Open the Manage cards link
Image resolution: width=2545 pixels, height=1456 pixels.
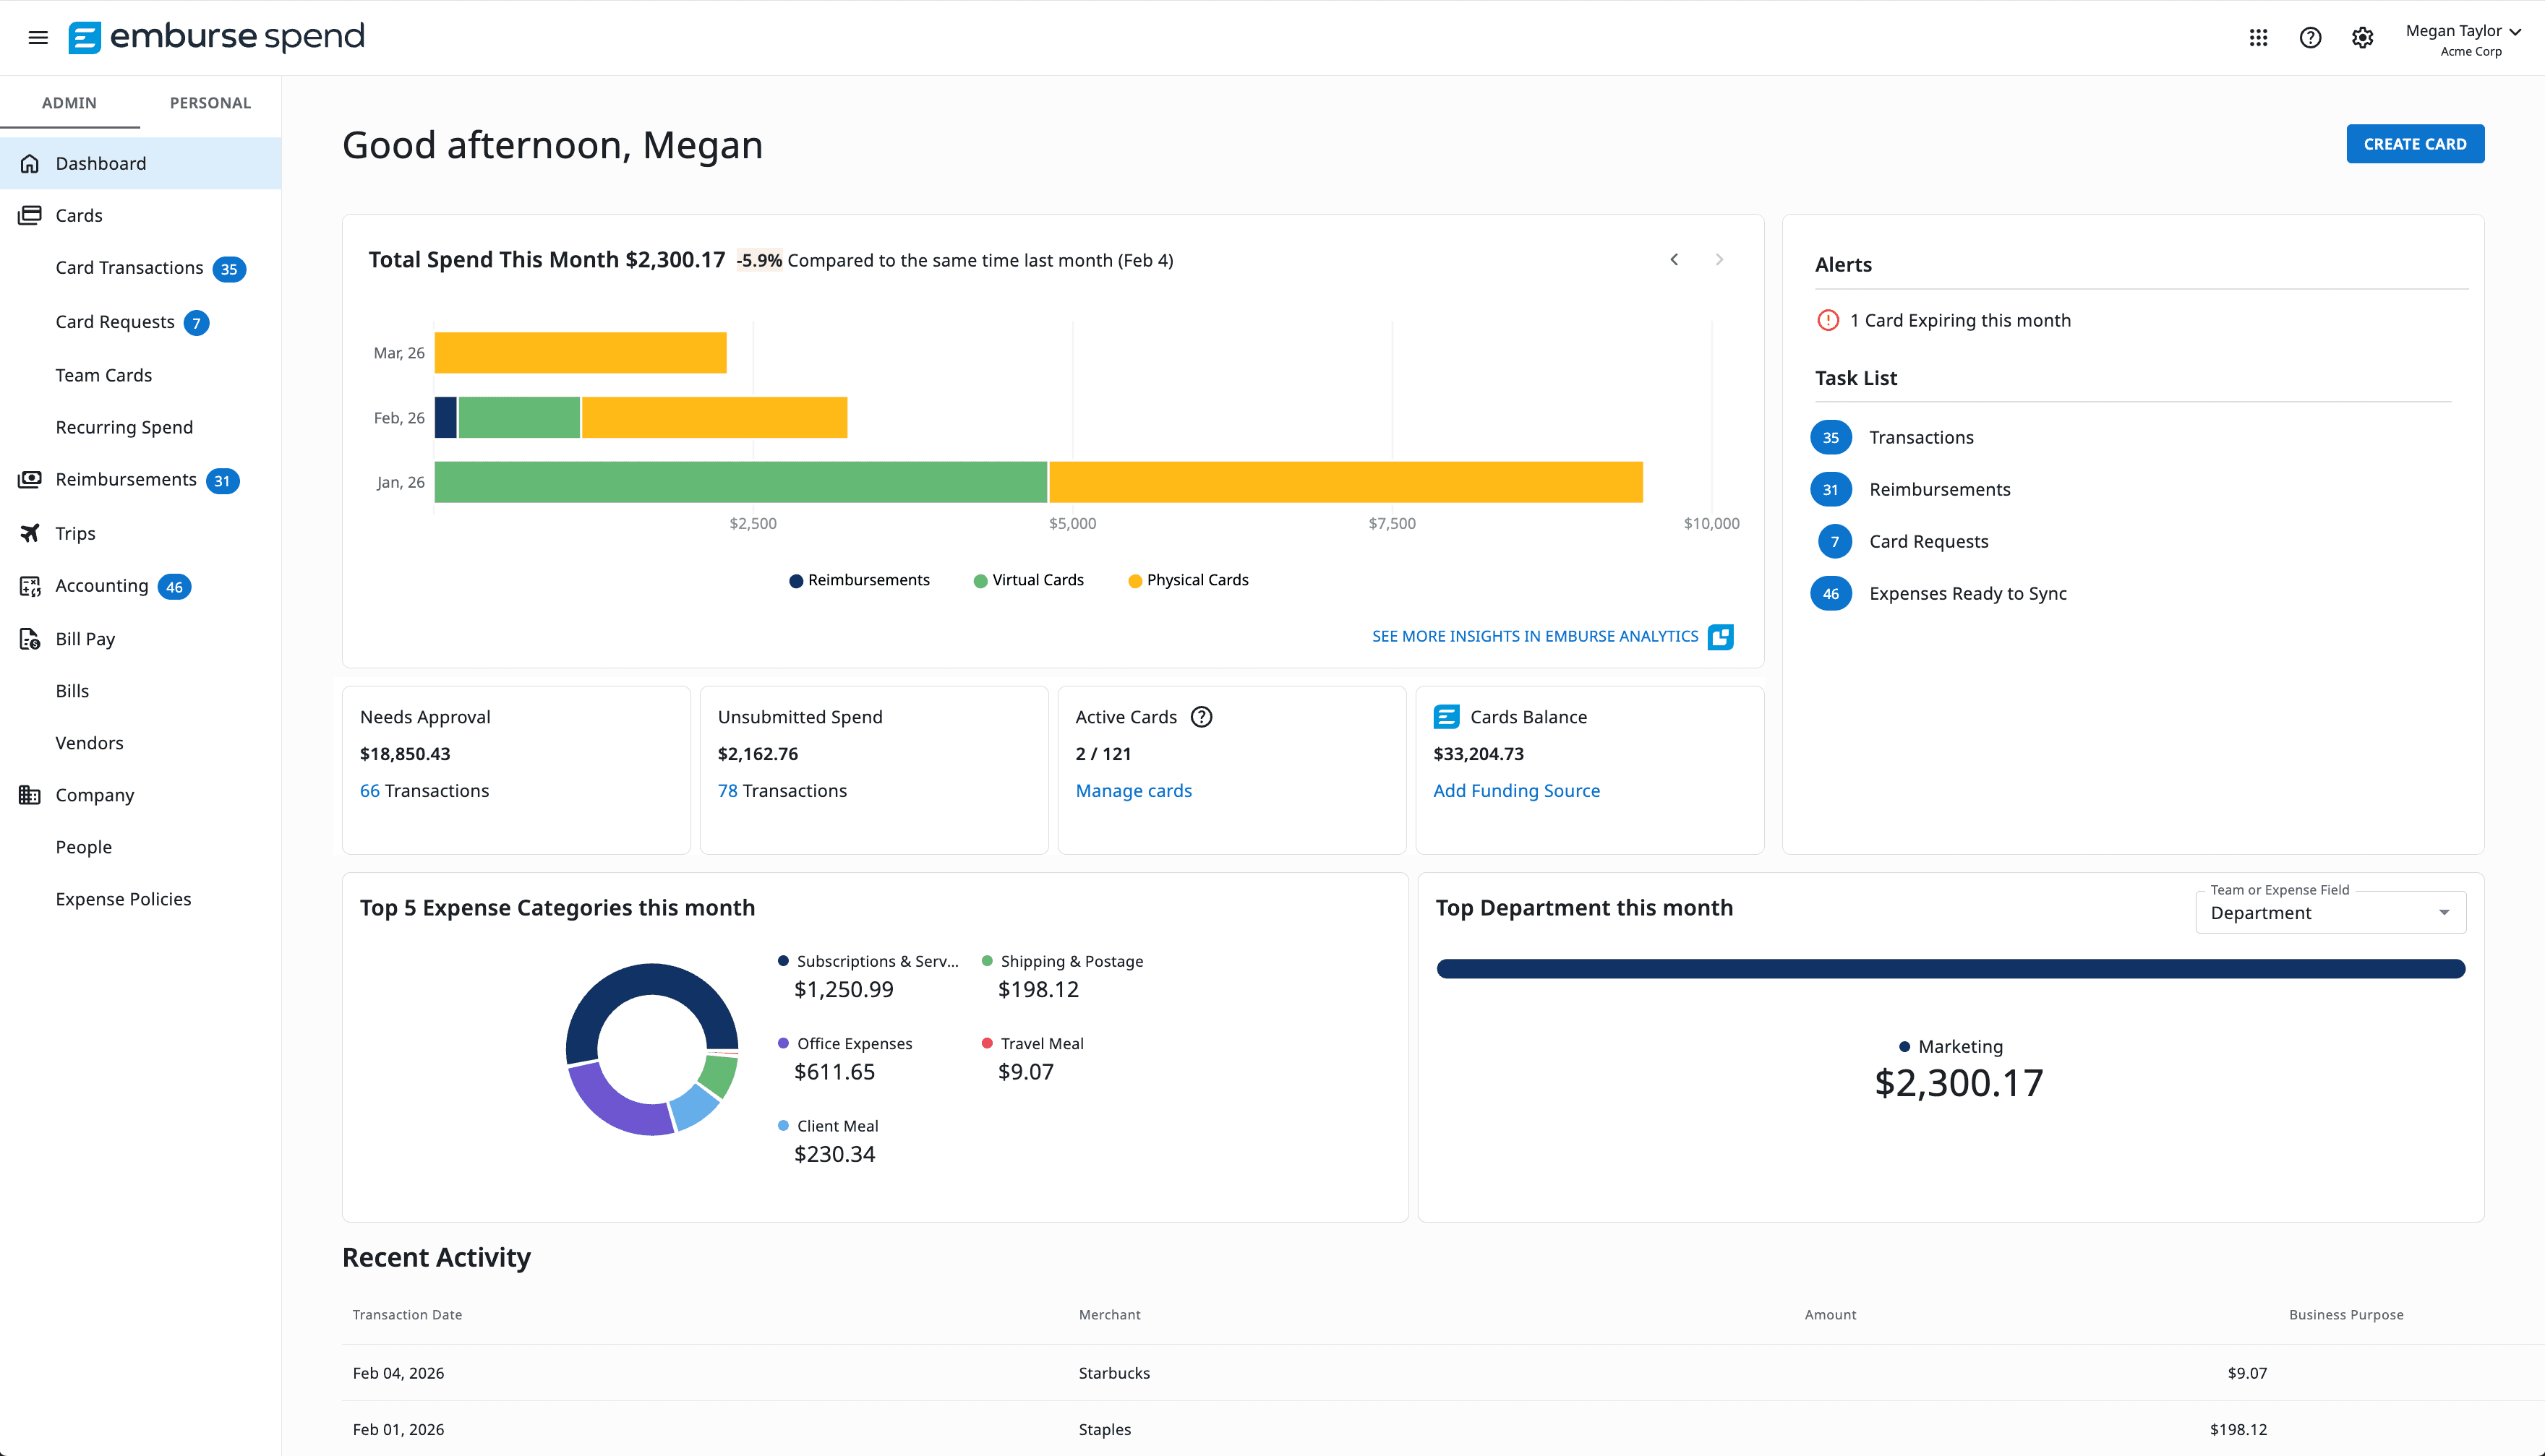click(1134, 790)
